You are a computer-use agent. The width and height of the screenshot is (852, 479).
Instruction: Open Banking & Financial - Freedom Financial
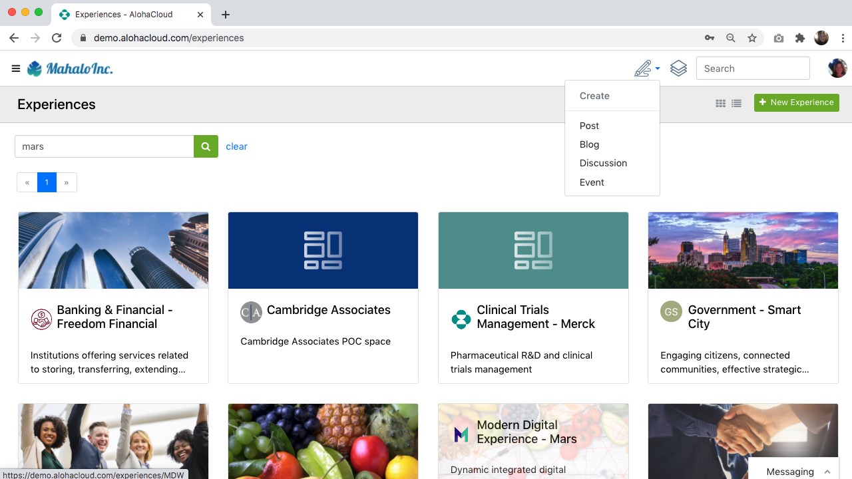(114, 317)
